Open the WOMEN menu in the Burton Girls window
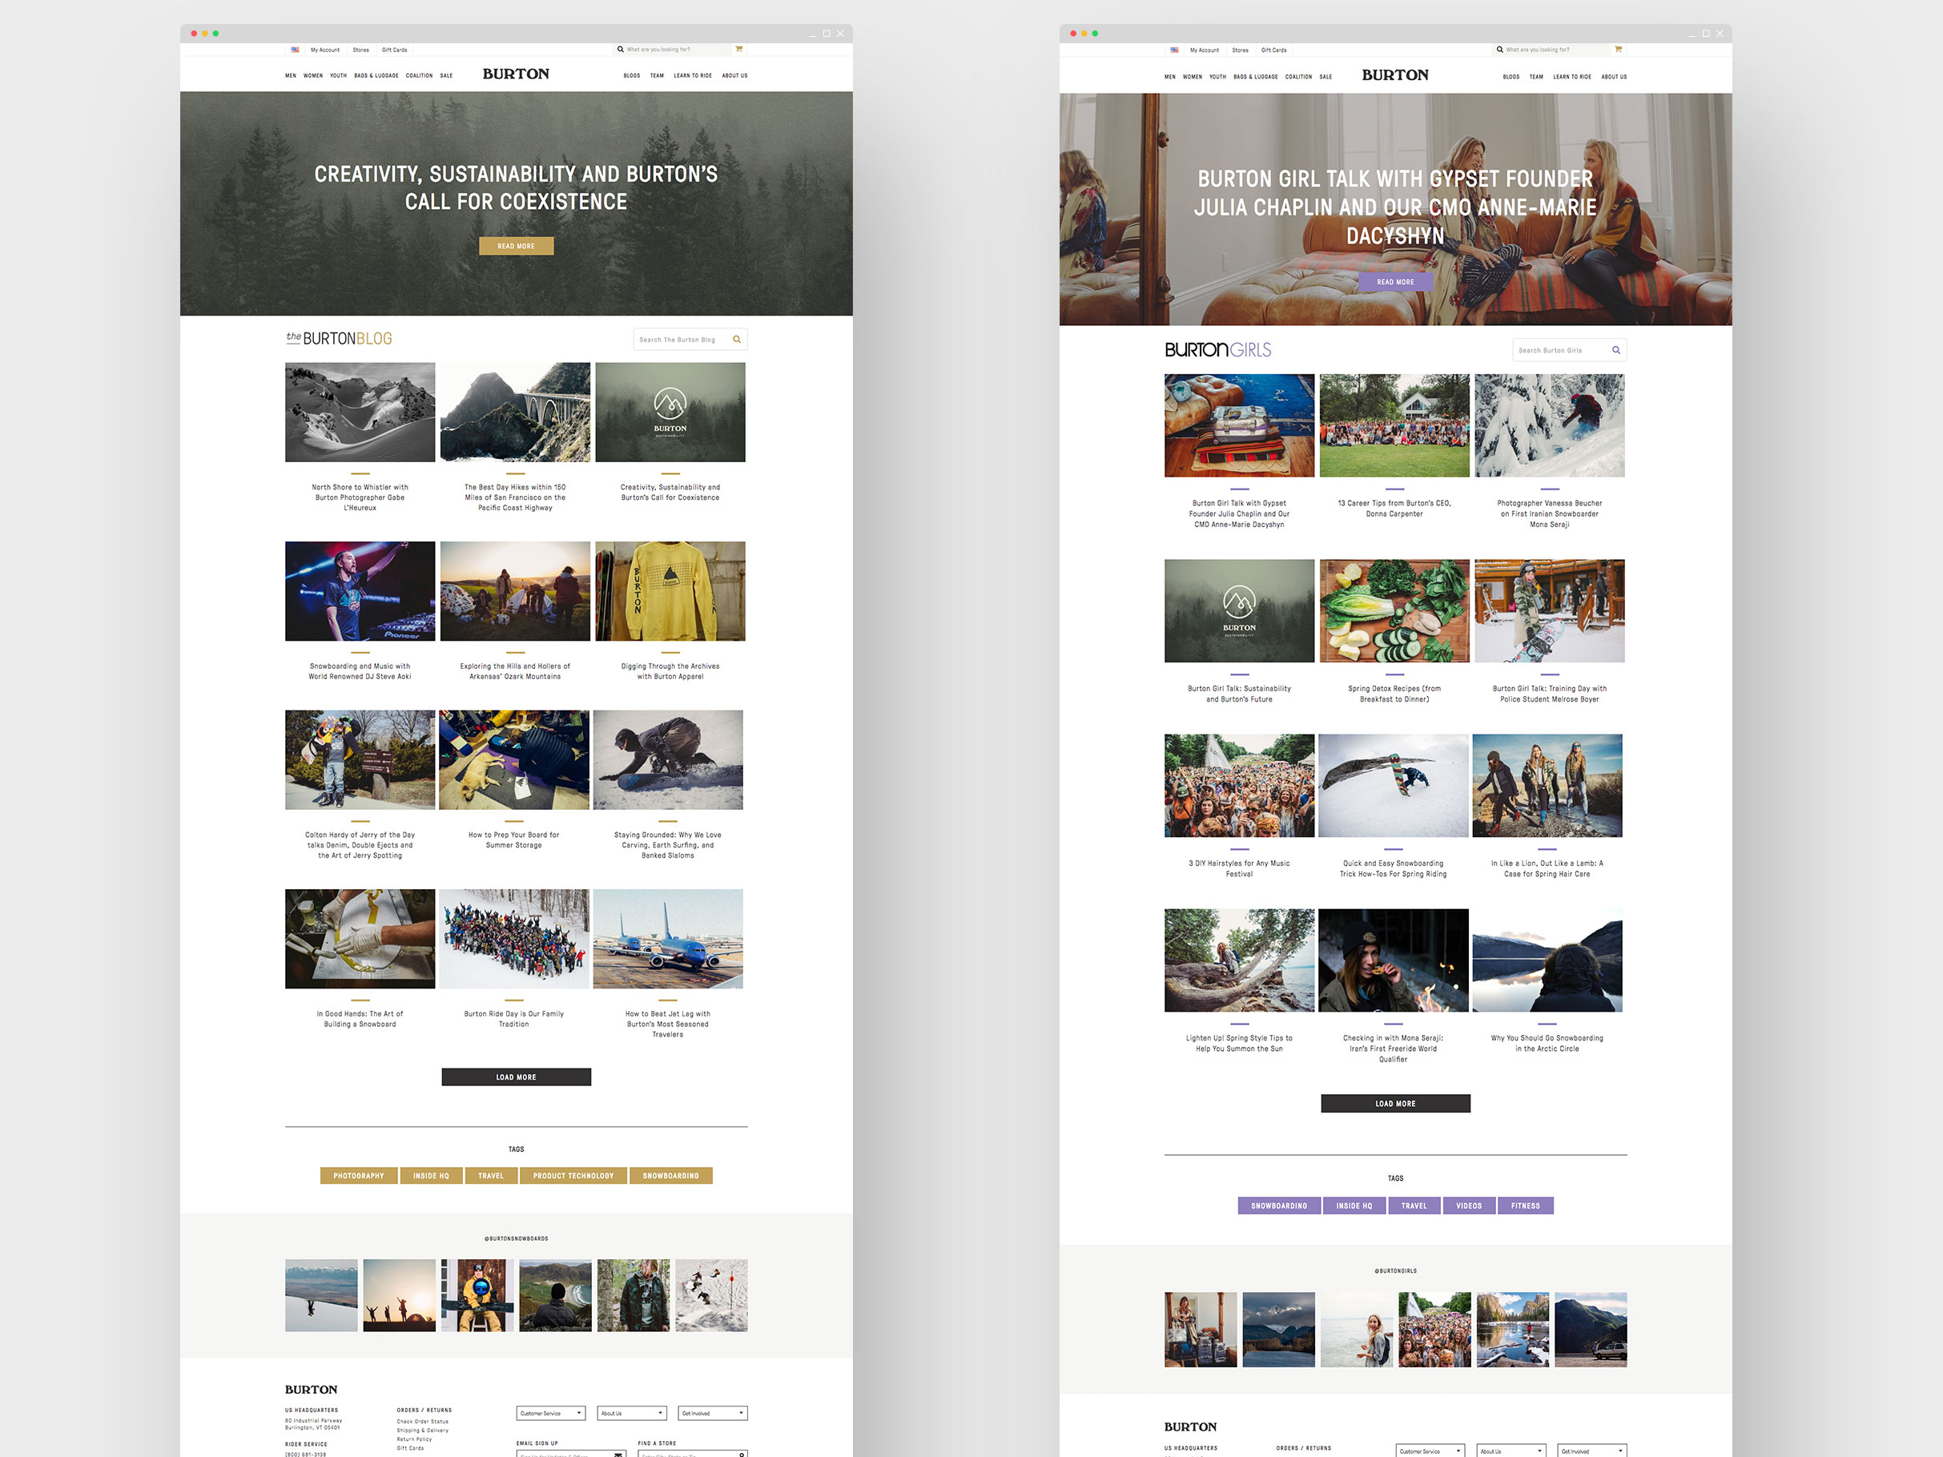The height and width of the screenshot is (1457, 1943). point(1192,76)
